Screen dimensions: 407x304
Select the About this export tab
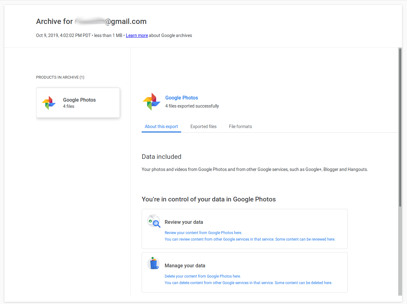coord(161,127)
